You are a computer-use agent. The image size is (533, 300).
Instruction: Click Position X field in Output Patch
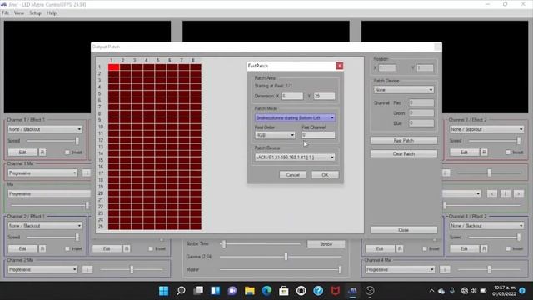click(x=387, y=68)
